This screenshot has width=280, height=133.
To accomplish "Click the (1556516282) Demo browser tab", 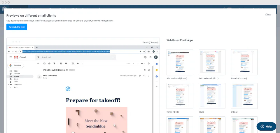I will 21,47.
